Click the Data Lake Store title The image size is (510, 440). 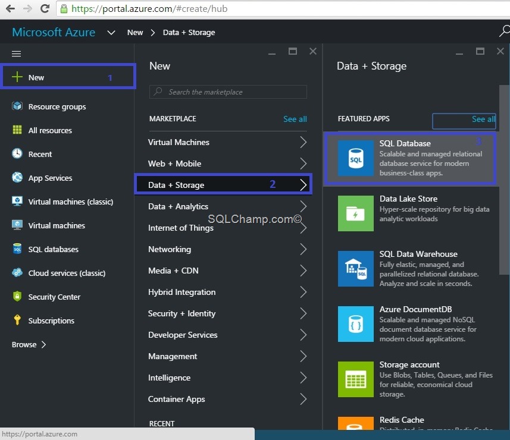pyautogui.click(x=408, y=199)
